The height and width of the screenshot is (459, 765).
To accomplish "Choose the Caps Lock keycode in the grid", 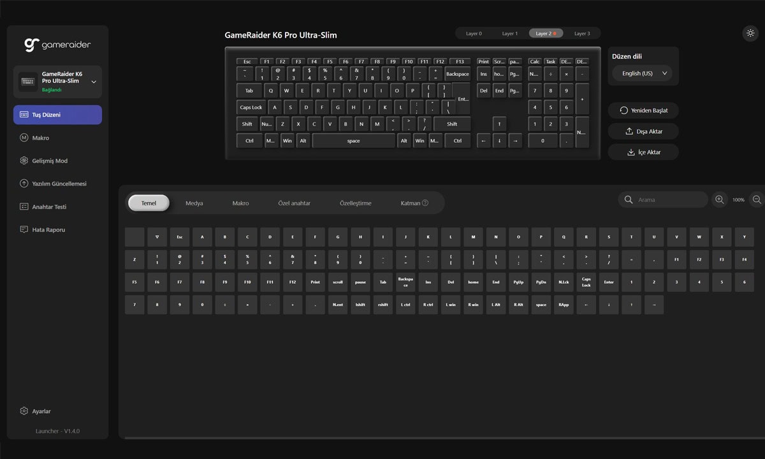I will (586, 282).
